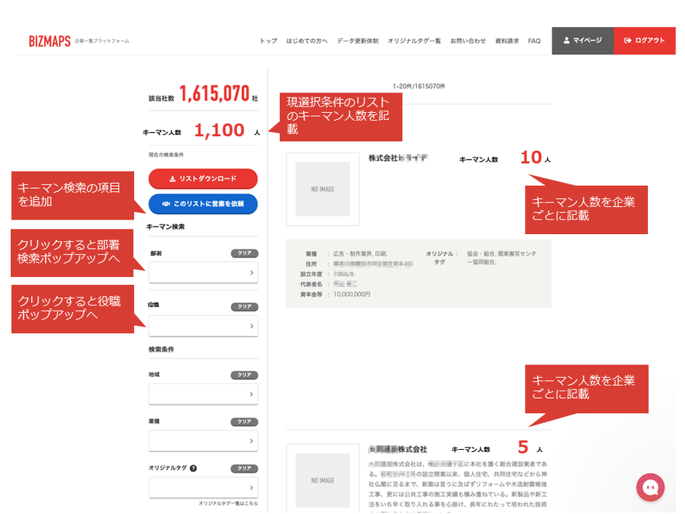
Task: Open the オリジナルタグ selector field
Action: pos(203,488)
